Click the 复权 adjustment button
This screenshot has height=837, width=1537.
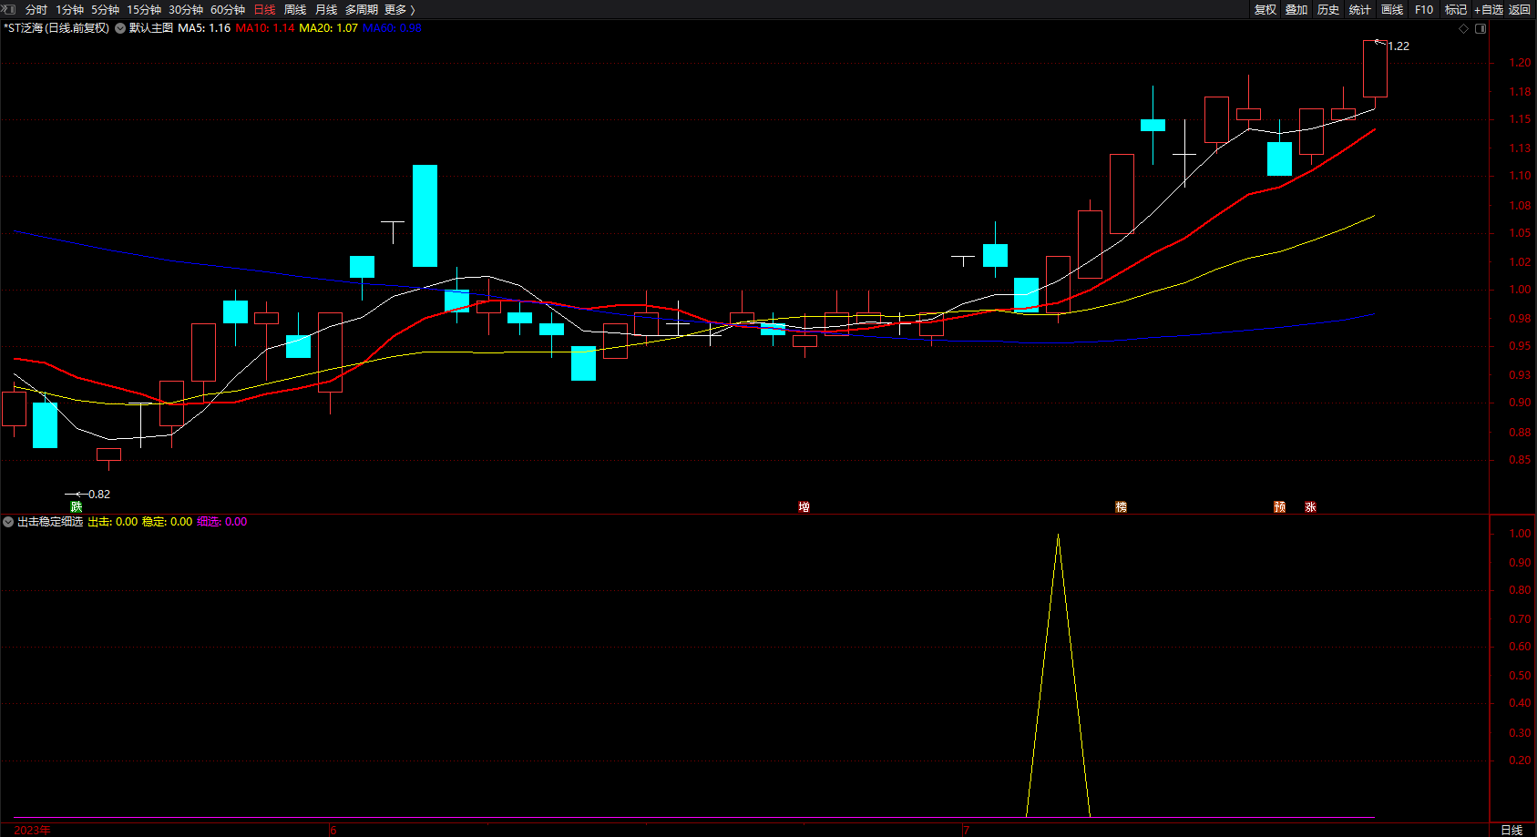[1265, 9]
